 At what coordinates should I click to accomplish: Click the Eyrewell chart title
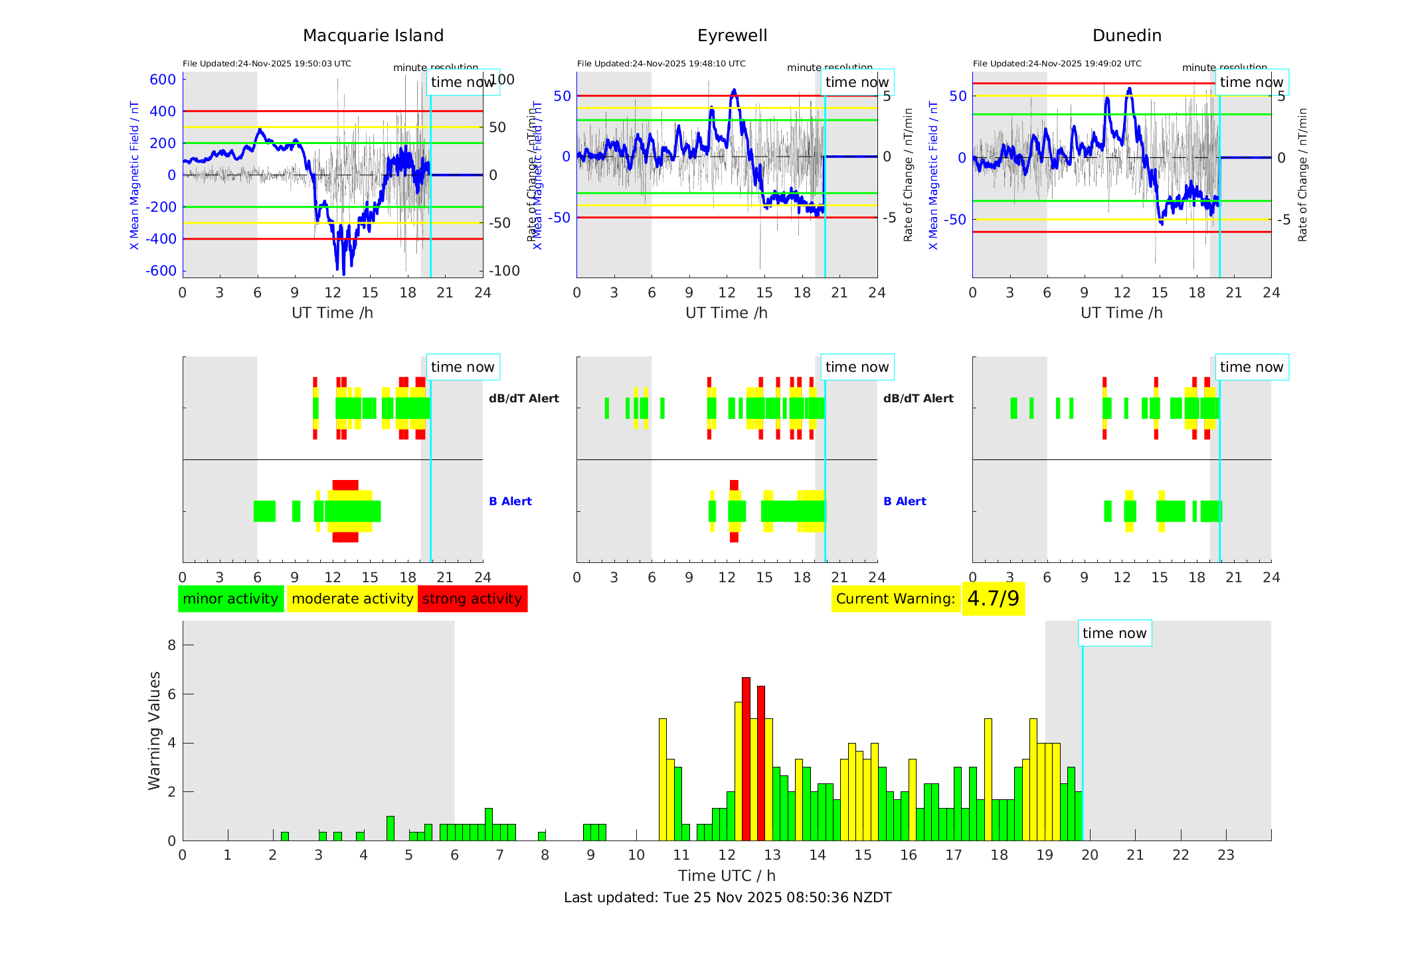pyautogui.click(x=732, y=36)
